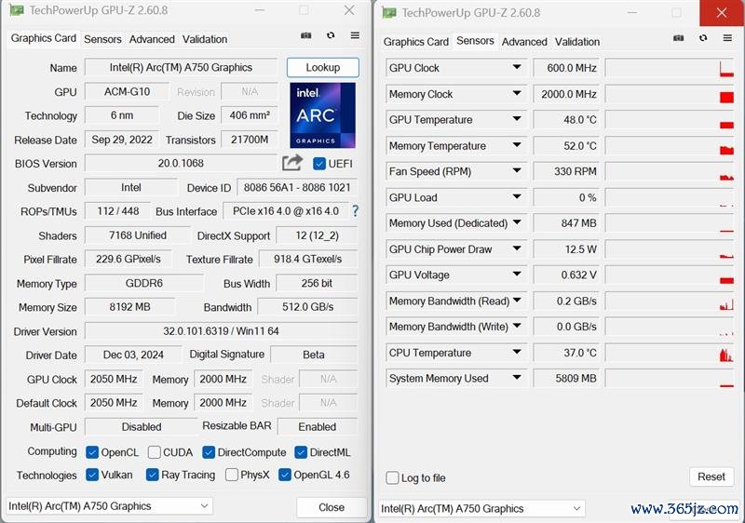Click camera screenshot icon in Sensors window
This screenshot has height=523, width=745.
[x=679, y=37]
